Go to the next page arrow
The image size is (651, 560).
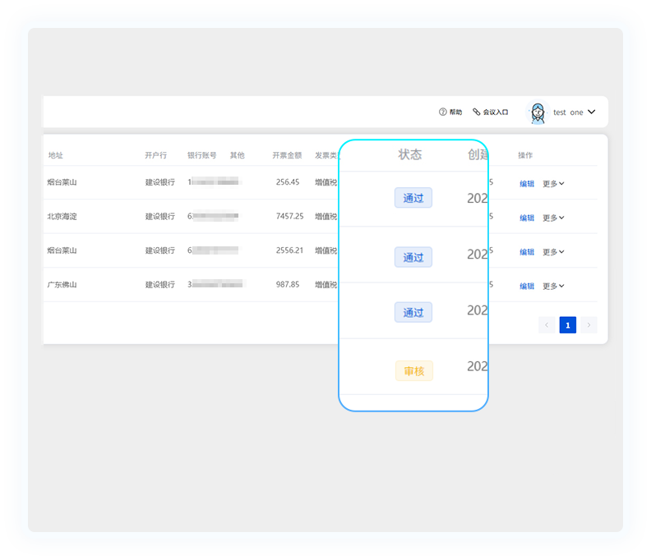589,325
